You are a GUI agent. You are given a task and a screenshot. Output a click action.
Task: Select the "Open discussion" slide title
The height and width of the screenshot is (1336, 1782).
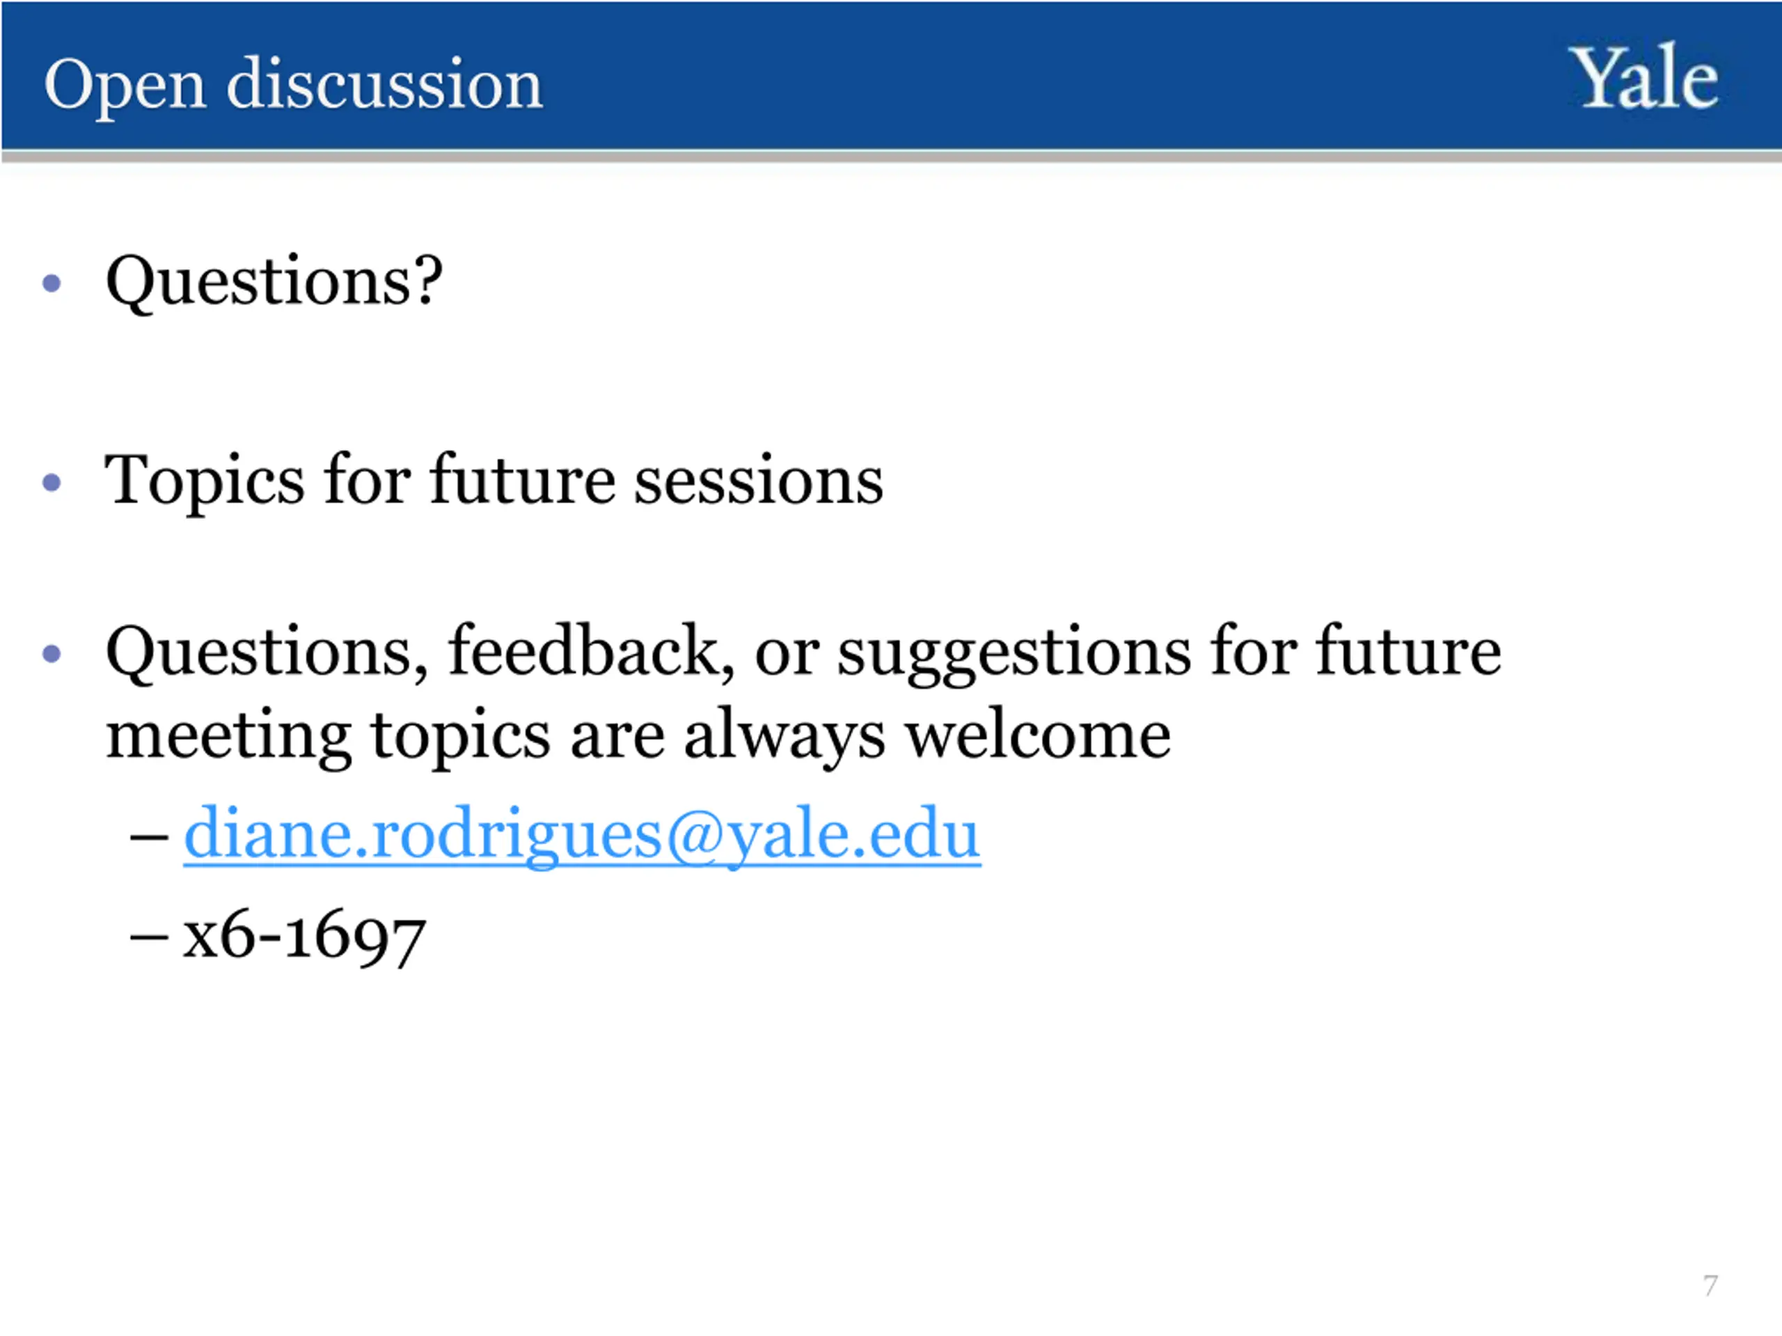[293, 85]
